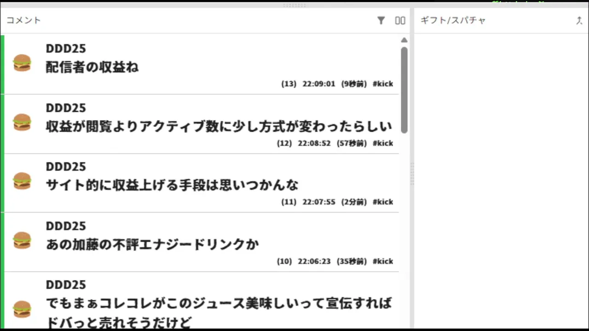Click timestamp 22:09:01 on comment 13

coord(319,84)
